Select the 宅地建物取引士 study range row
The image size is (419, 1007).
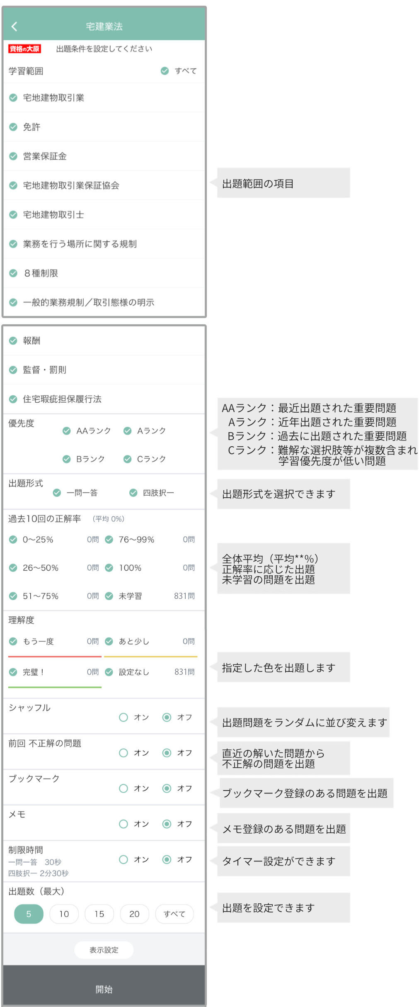tap(104, 215)
